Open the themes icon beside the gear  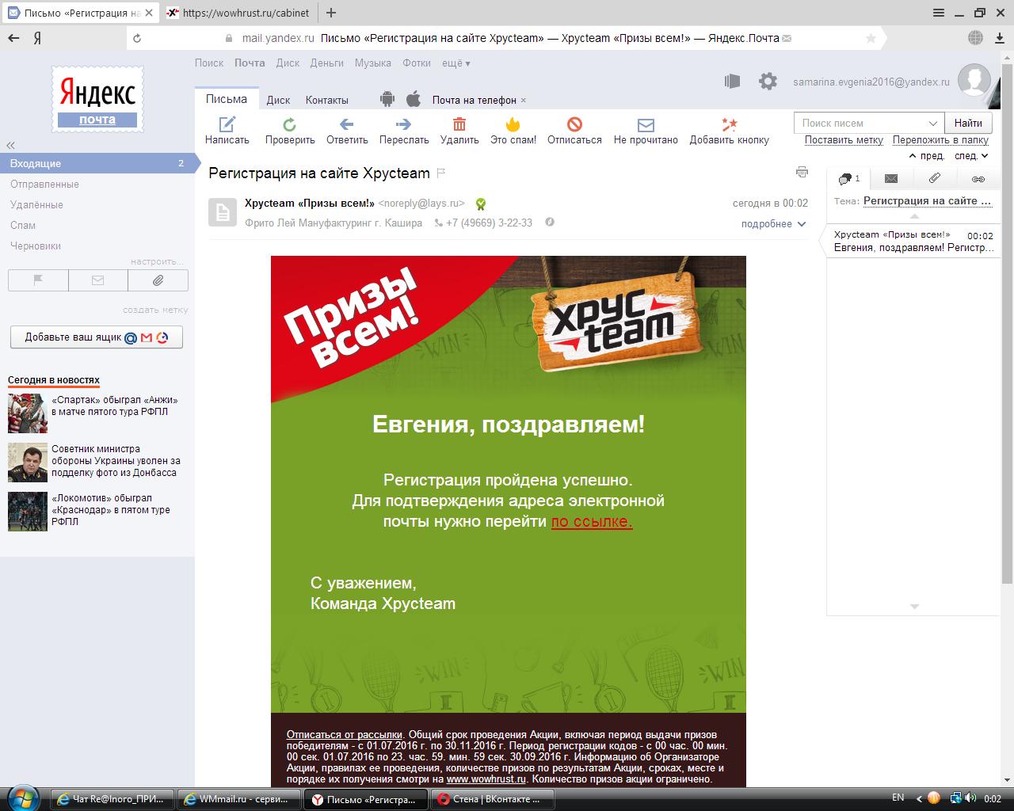point(732,81)
